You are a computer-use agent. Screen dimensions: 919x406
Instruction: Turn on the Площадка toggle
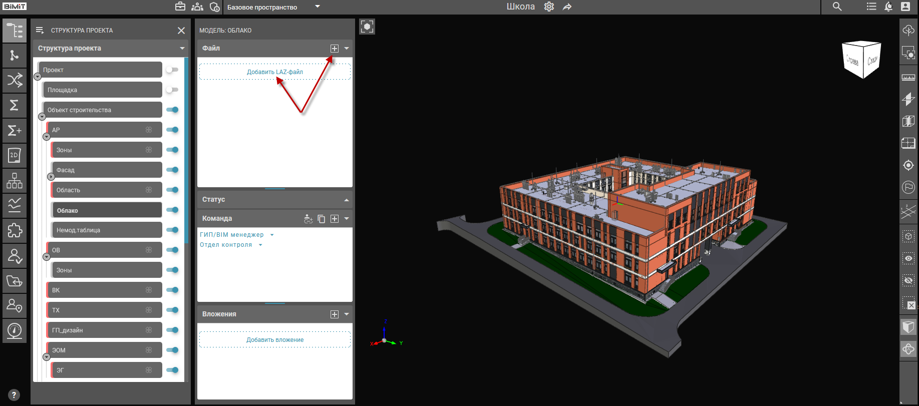point(172,90)
